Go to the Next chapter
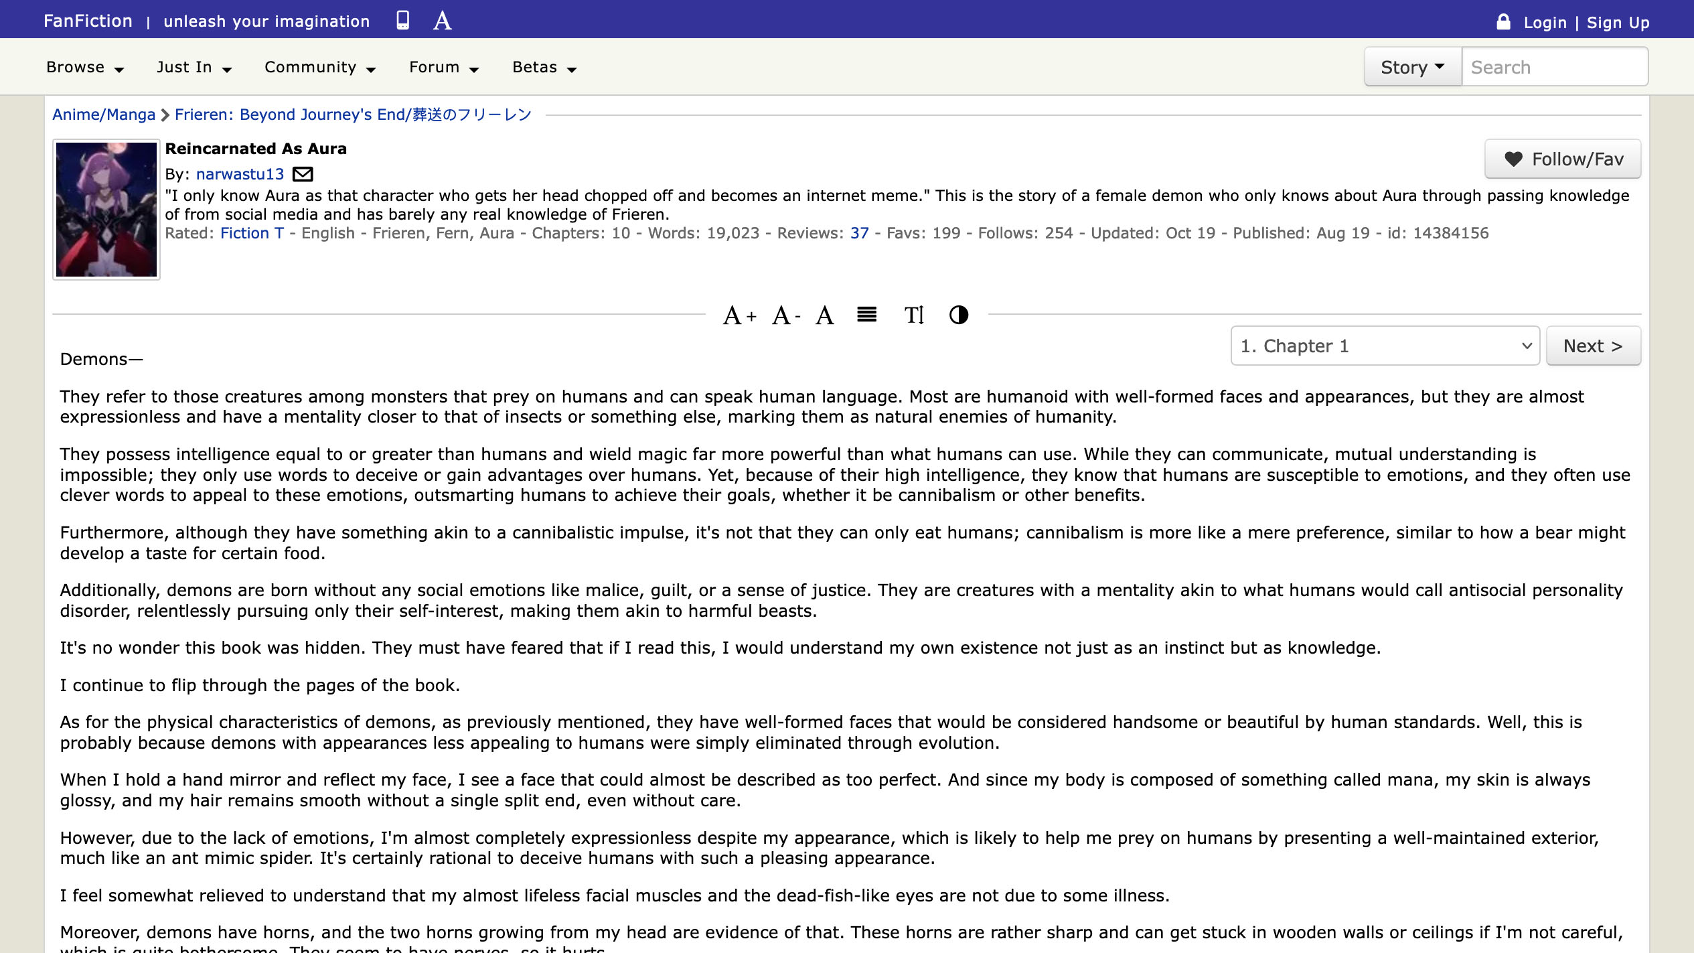Screen dimensions: 1694x953 coord(1593,346)
